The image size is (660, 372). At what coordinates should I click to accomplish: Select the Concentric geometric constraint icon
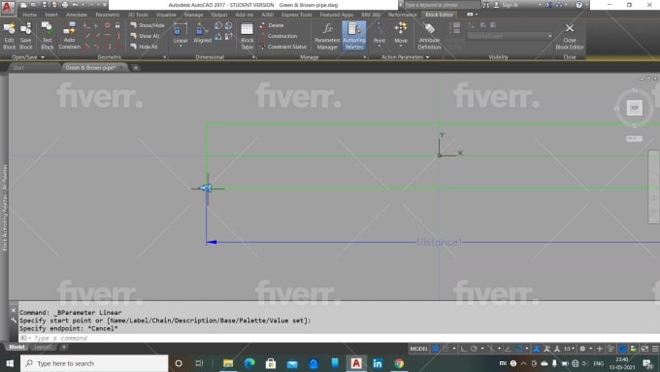(108, 25)
